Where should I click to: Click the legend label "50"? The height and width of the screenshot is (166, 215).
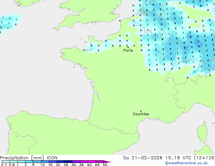tap(105, 165)
